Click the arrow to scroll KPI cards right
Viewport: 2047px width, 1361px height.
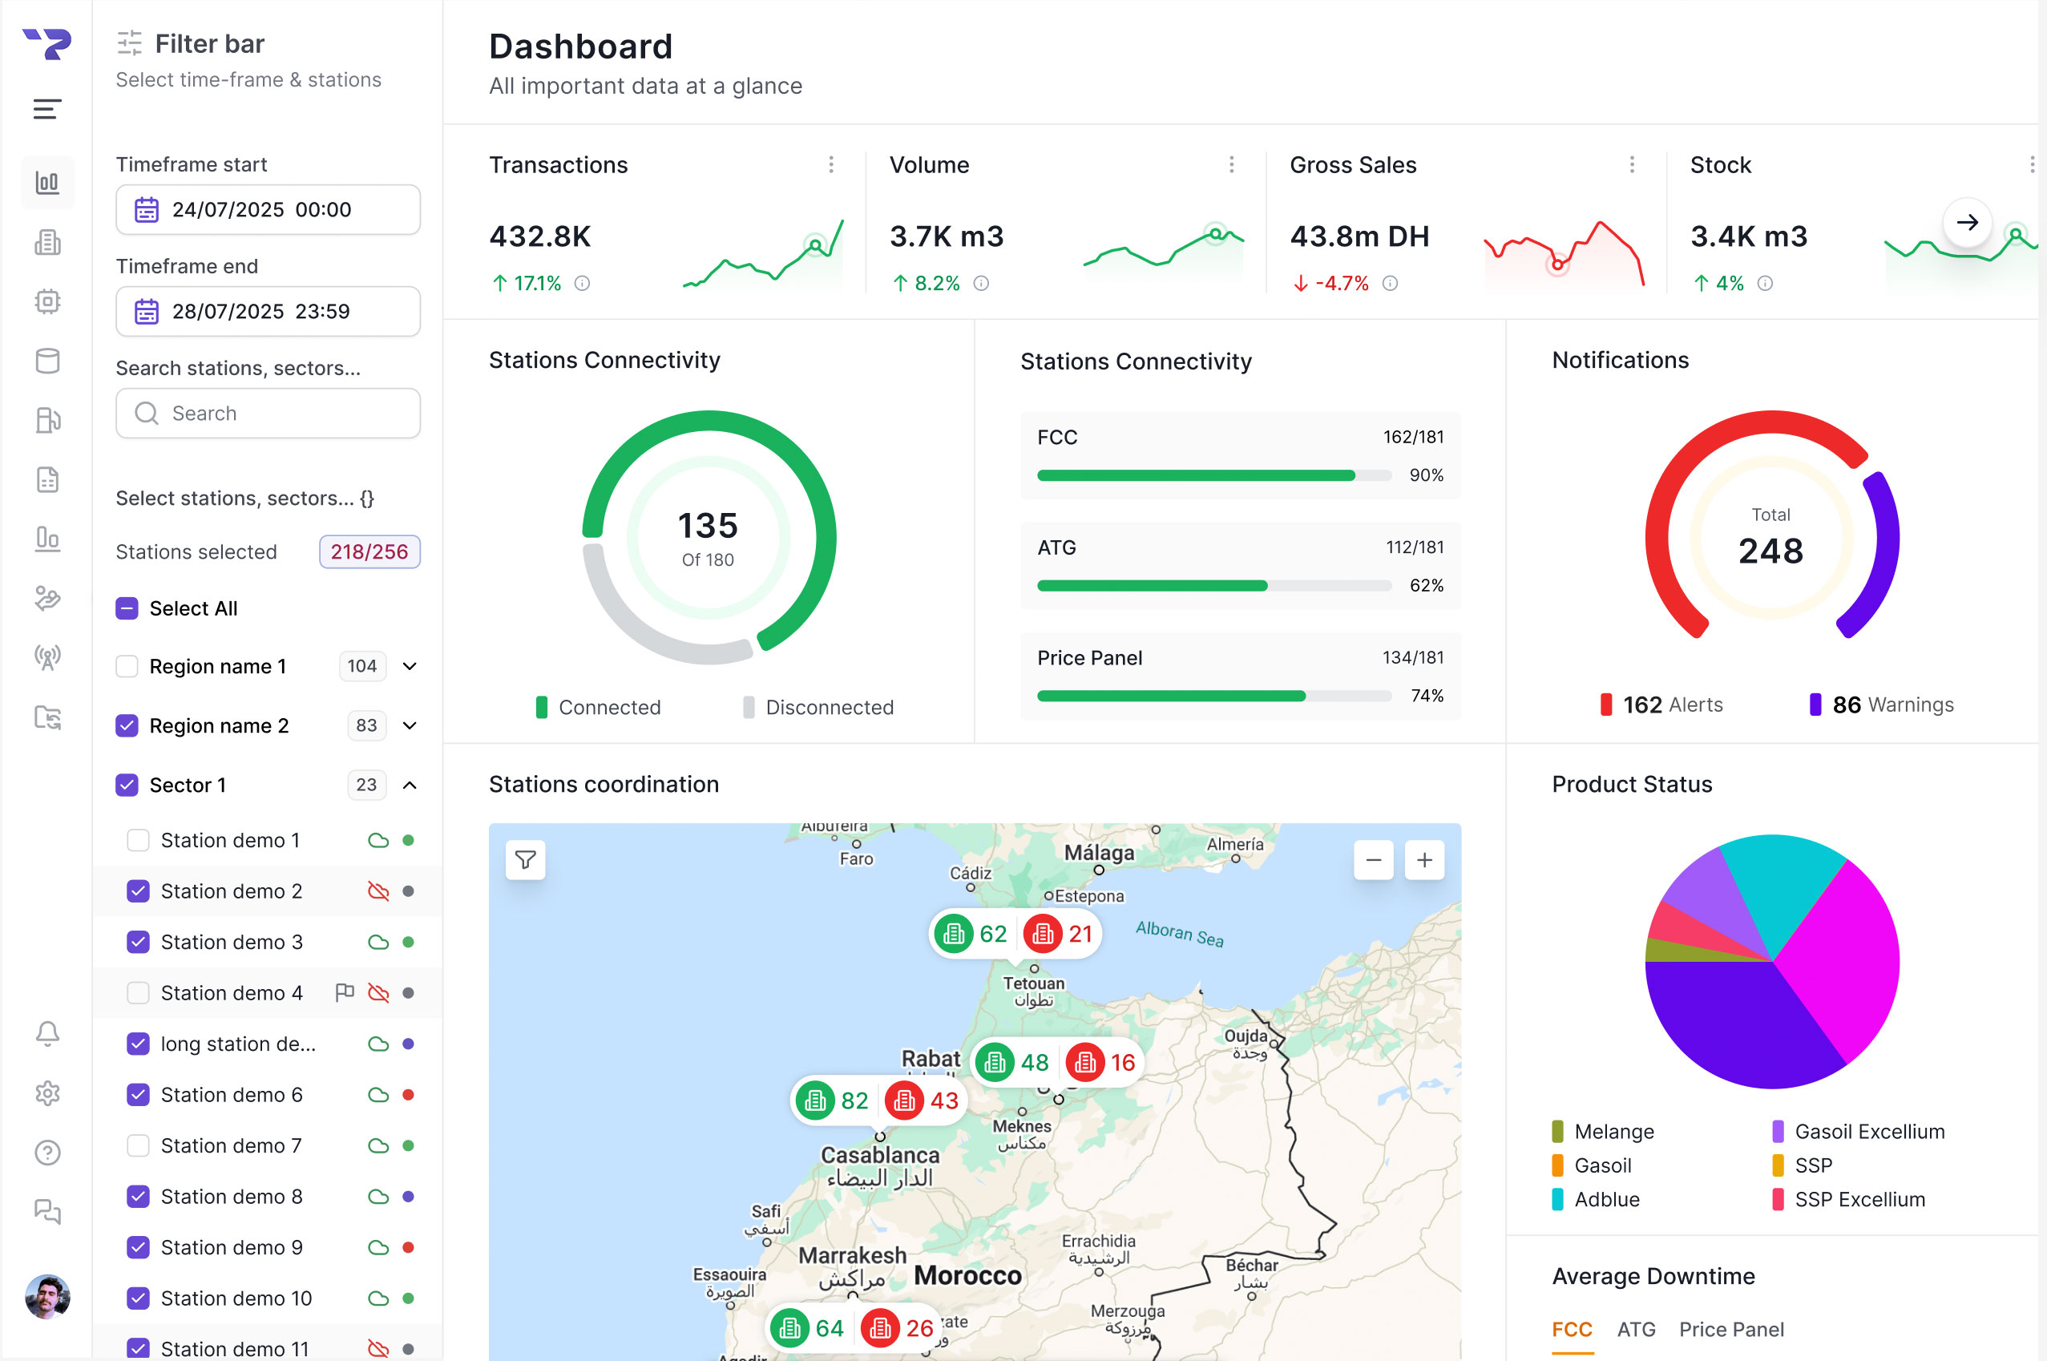(1966, 222)
